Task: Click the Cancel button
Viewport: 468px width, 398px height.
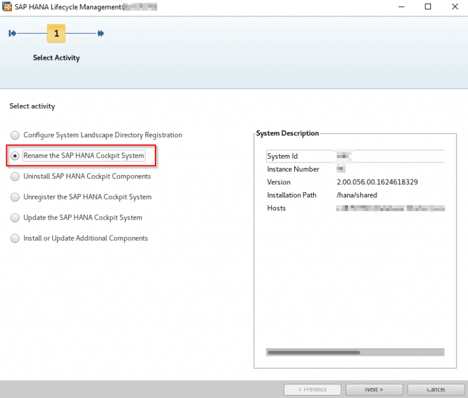Action: (436, 389)
